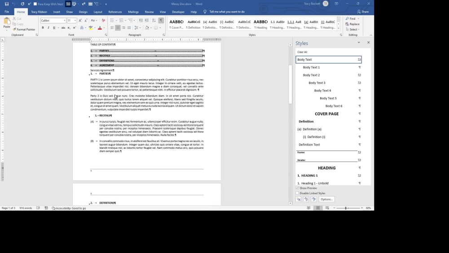Open the New Style button in Styles pane

pos(299,199)
